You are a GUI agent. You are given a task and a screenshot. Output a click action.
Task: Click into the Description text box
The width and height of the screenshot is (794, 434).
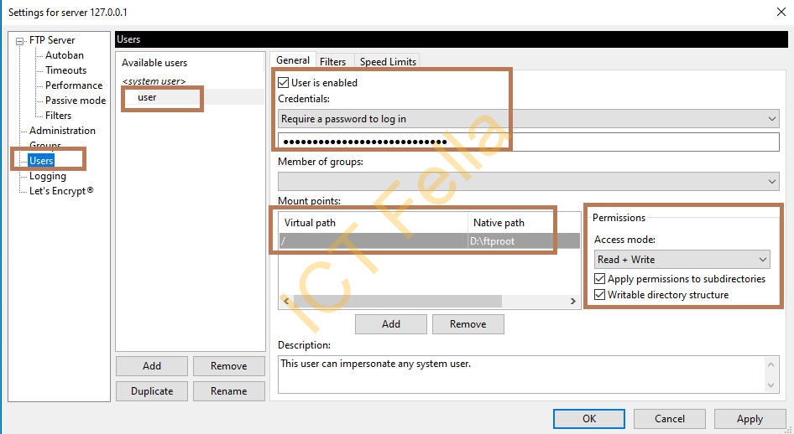[x=521, y=375]
